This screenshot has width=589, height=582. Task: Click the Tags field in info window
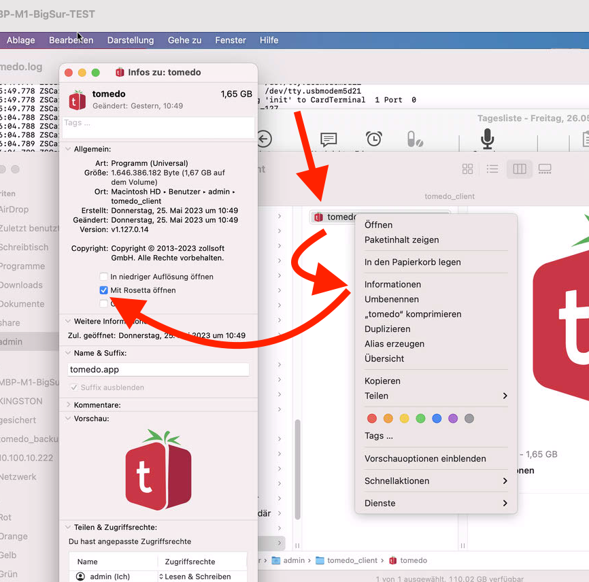click(x=158, y=127)
